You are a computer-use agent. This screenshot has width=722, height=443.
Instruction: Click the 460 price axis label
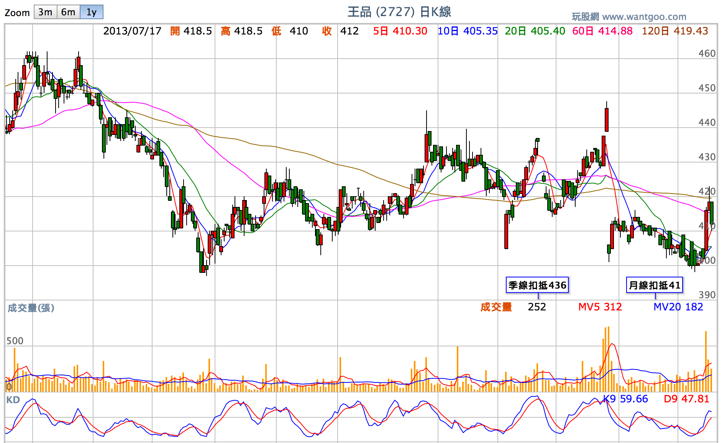pos(707,54)
